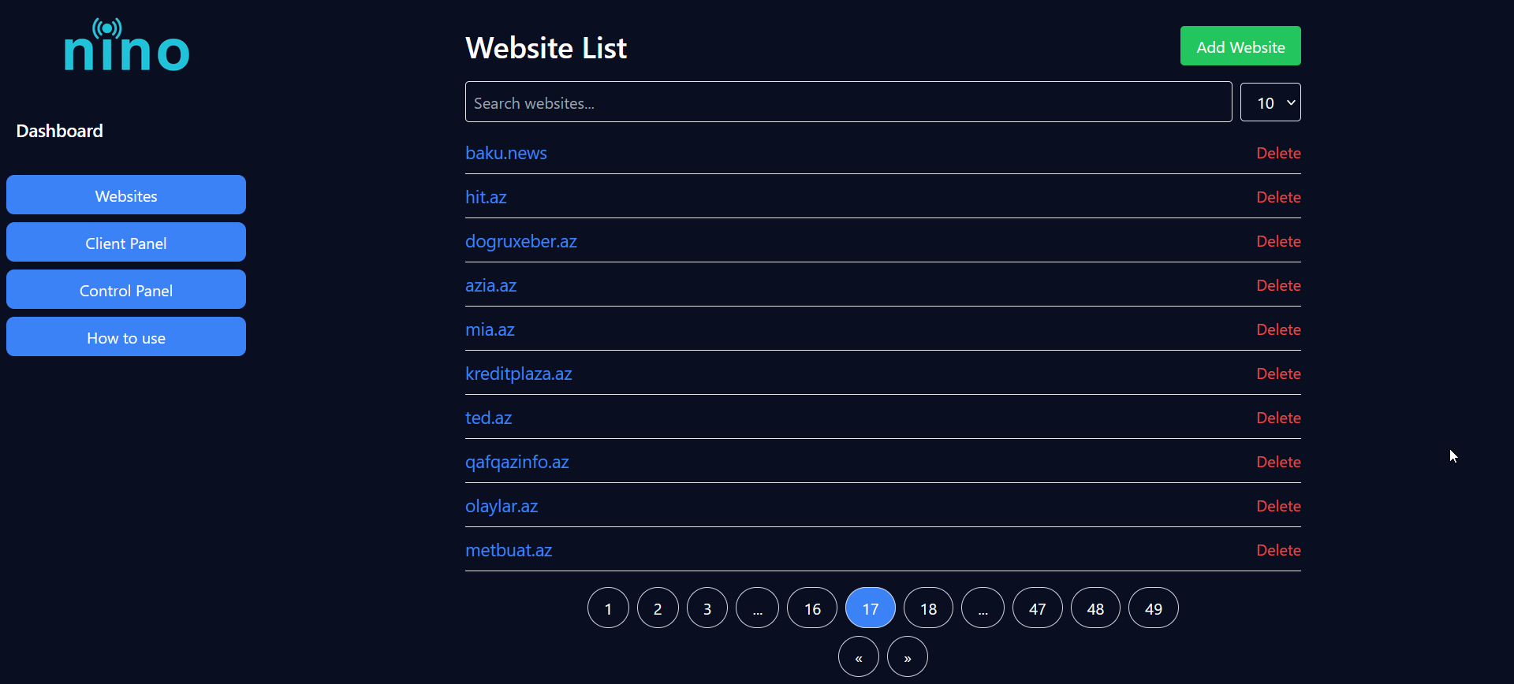Click the nino logo icon
1514x684 pixels.
coord(127,45)
